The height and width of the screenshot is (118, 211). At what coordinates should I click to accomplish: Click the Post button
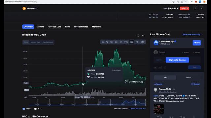coord(195,67)
